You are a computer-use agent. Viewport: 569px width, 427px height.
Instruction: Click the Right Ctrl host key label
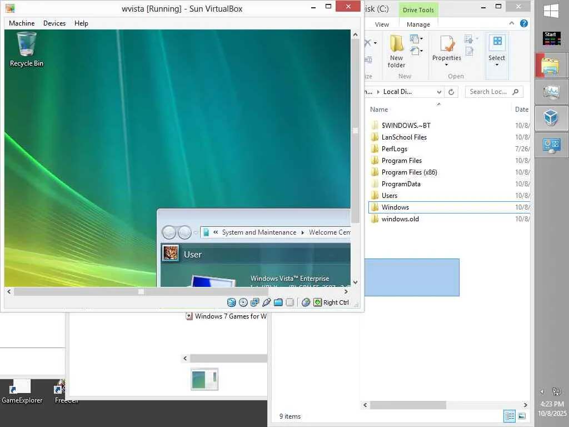coord(336,302)
